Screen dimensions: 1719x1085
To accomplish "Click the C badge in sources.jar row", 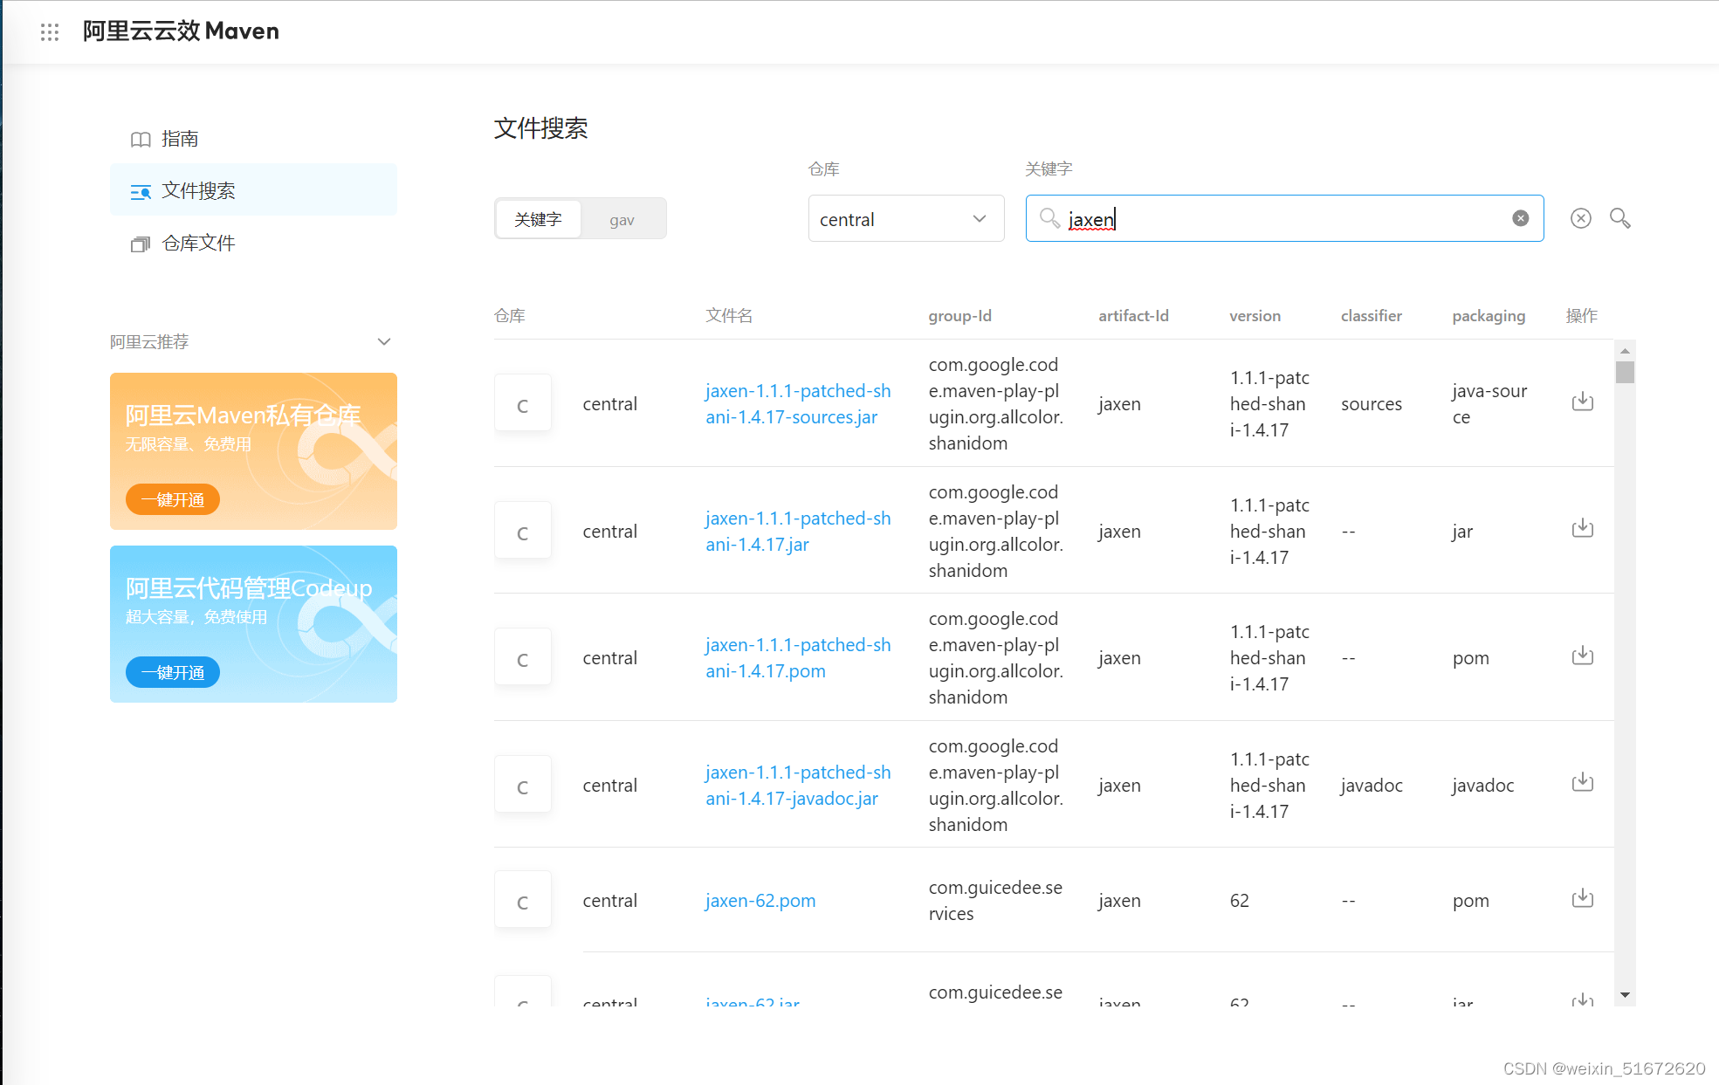I will 523,403.
